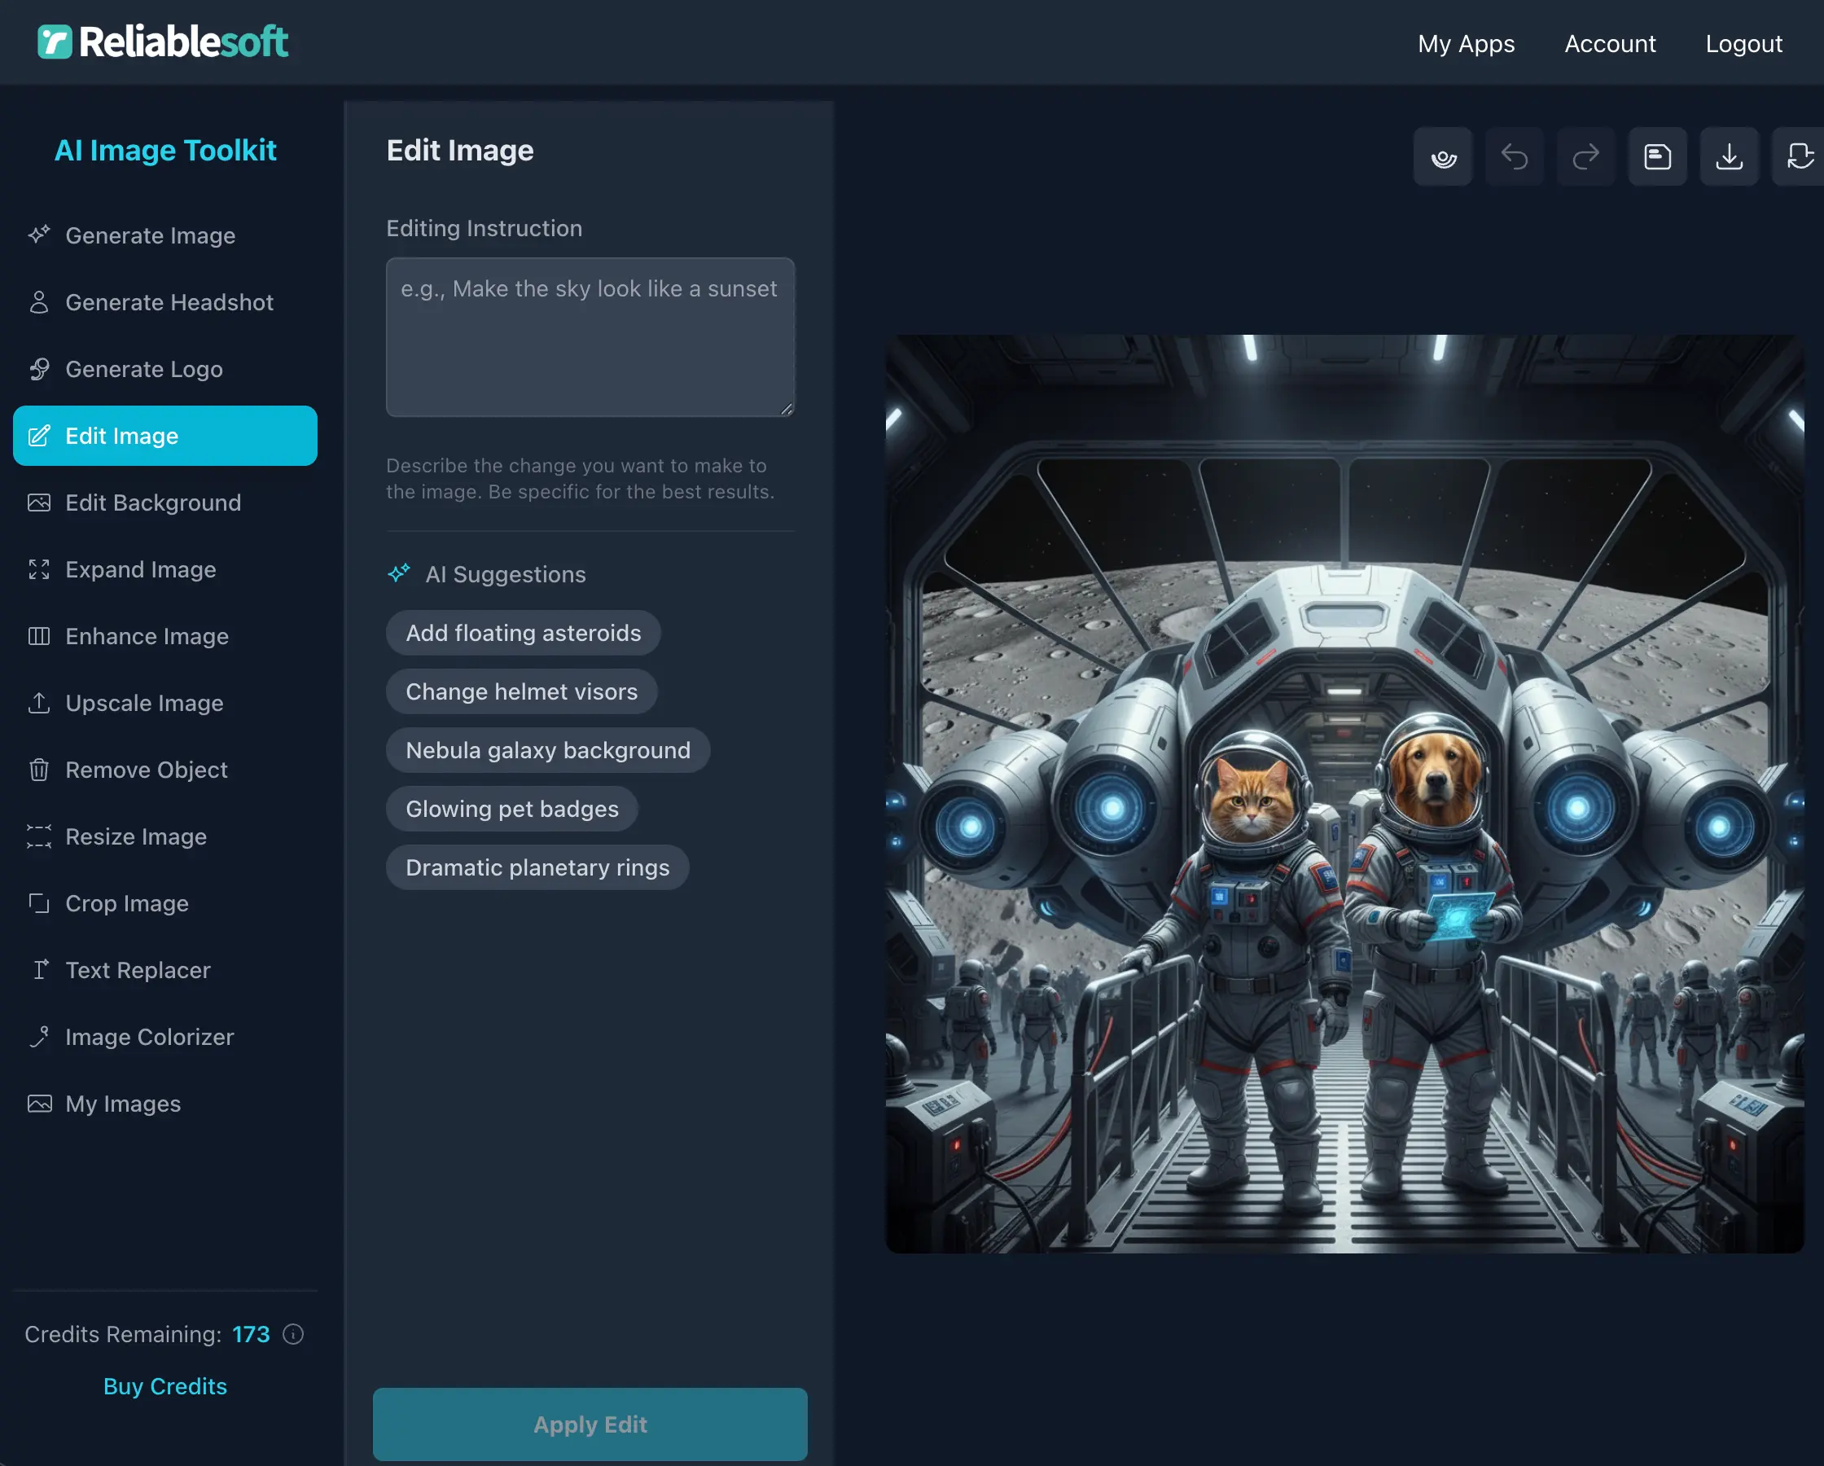Click the credits info icon
Viewport: 1824px width, 1466px height.
pyautogui.click(x=292, y=1334)
